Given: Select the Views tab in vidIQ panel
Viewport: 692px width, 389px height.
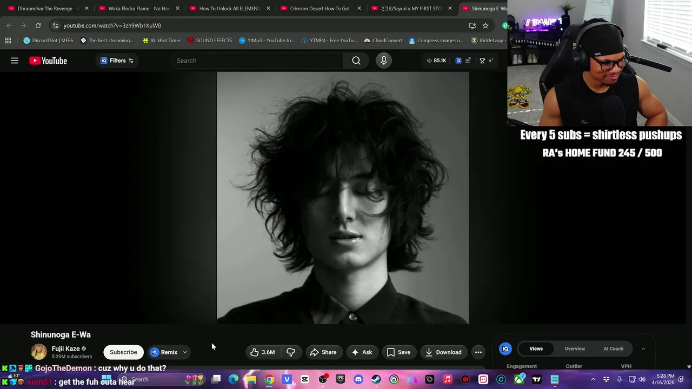Looking at the screenshot, I should click(x=536, y=349).
